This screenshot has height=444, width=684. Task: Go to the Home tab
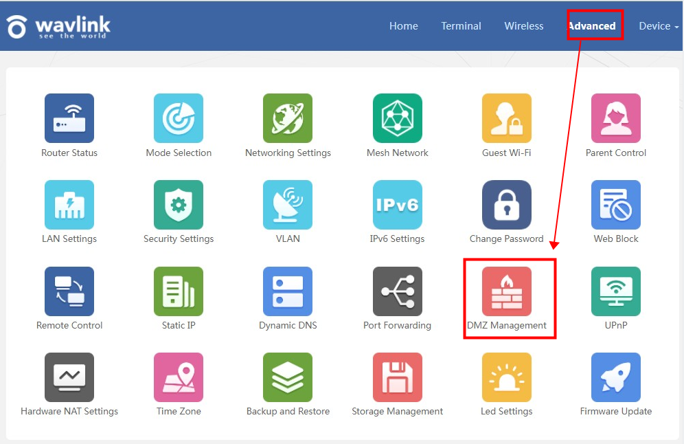click(x=404, y=26)
